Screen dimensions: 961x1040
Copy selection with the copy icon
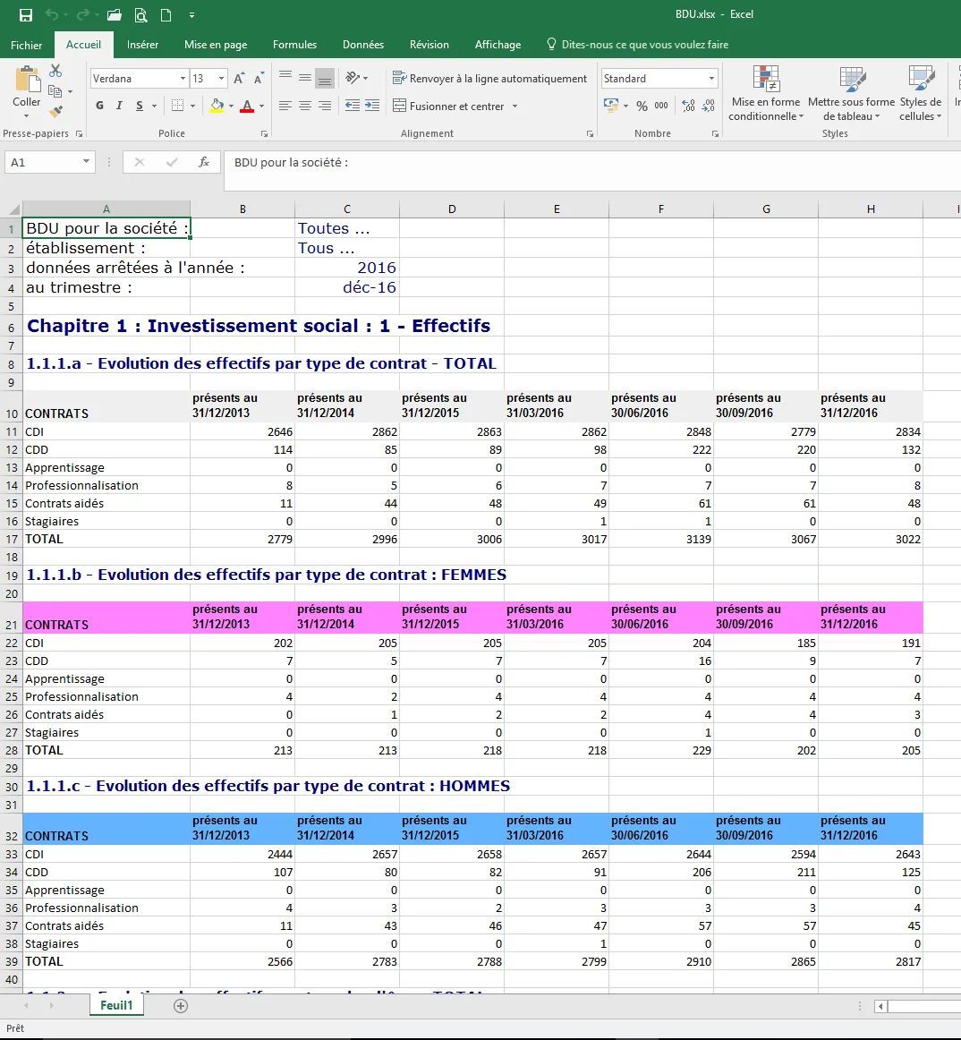click(x=55, y=91)
